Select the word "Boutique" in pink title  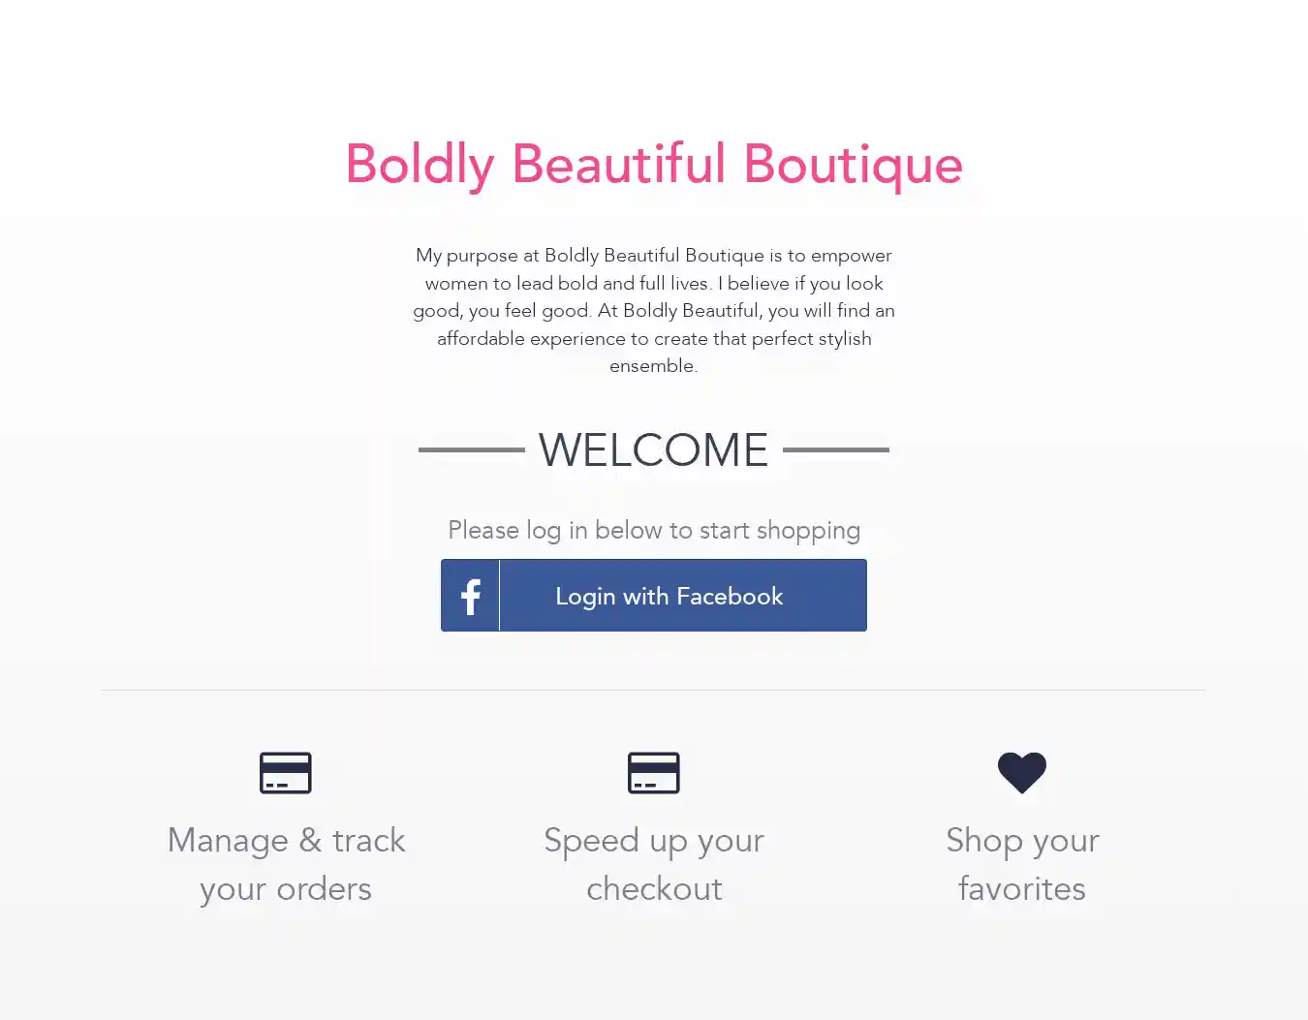[x=853, y=165]
